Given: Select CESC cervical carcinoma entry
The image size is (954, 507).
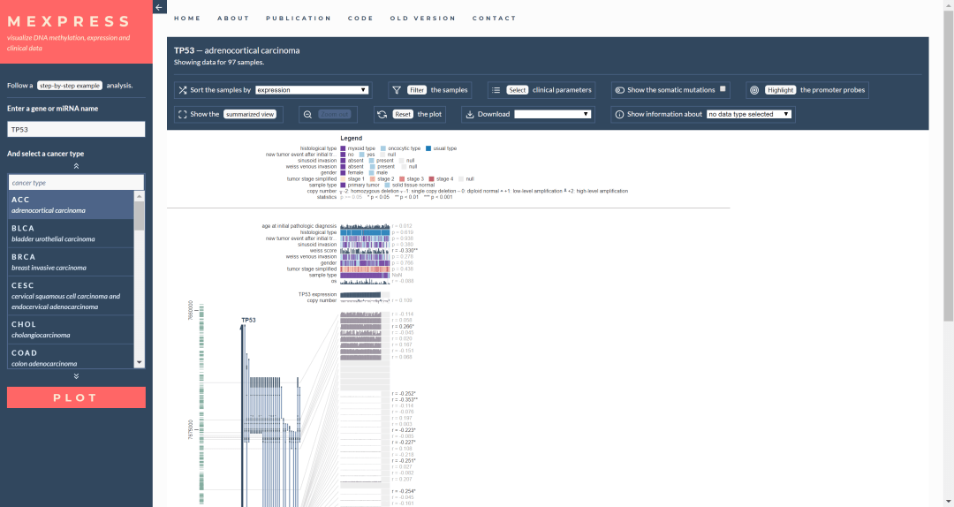Looking at the screenshot, I should pos(71,296).
